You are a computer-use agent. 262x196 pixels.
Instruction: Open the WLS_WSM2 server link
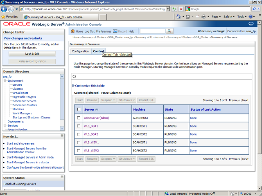91,151
